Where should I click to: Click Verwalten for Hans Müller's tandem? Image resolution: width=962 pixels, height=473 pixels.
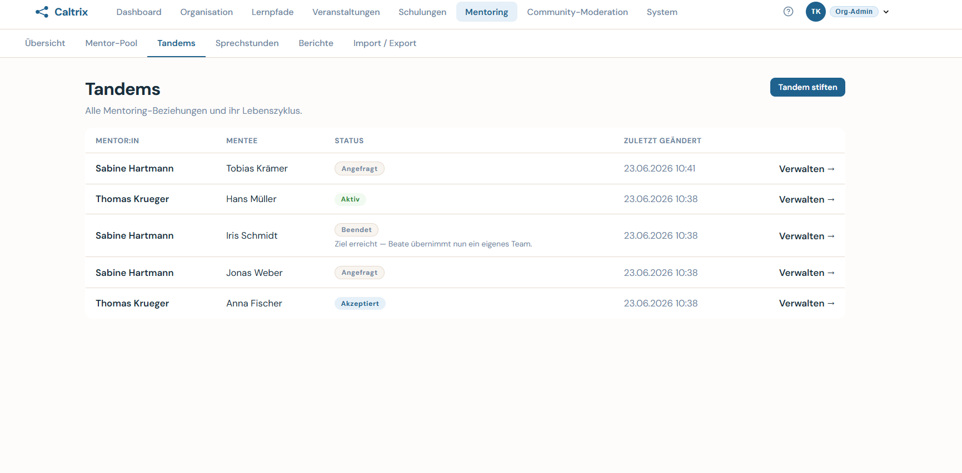(x=806, y=199)
